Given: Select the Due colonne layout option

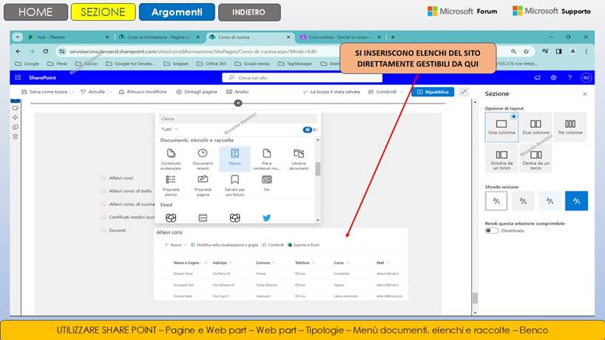Looking at the screenshot, I should (x=535, y=127).
